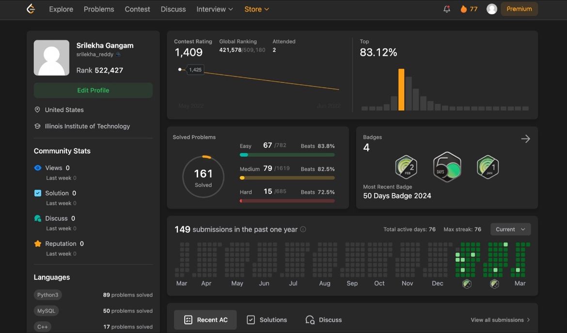
Task: Open the Current year dropdown
Action: coord(510,229)
